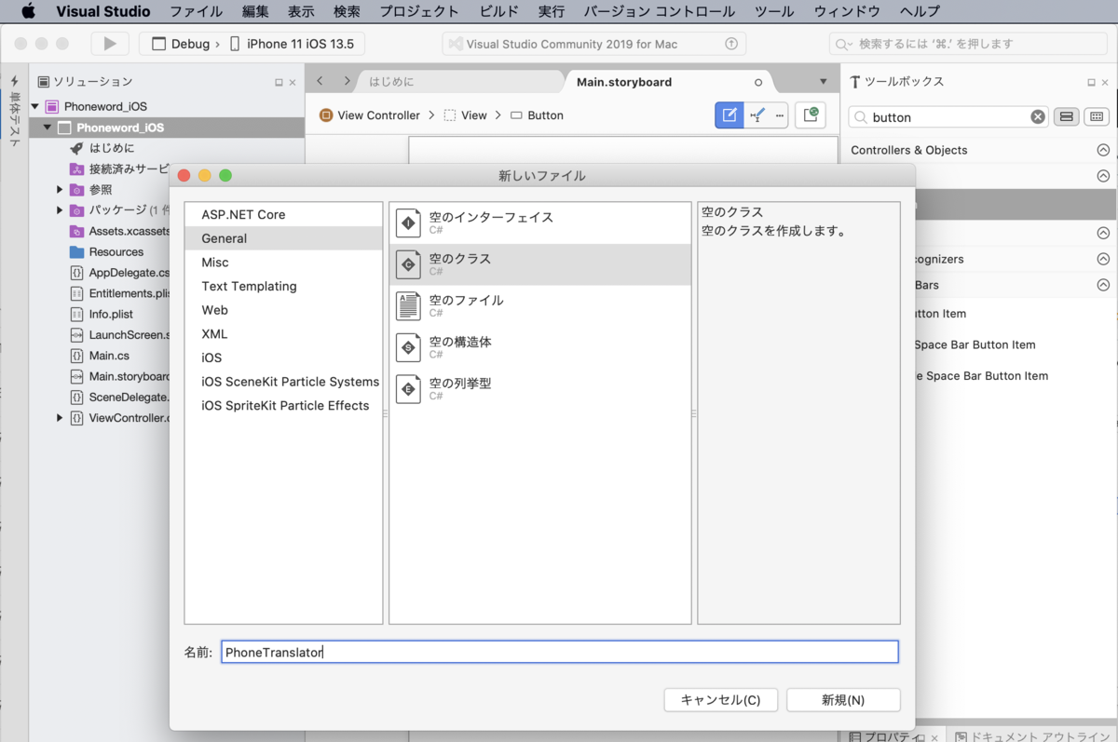1118x742 pixels.
Task: Click the ellipsis icon beside constraint mode
Action: 781,115
